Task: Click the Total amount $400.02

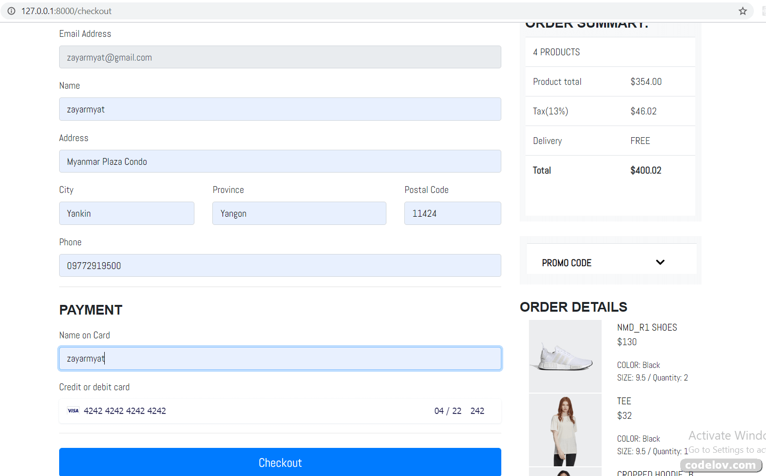Action: point(646,170)
